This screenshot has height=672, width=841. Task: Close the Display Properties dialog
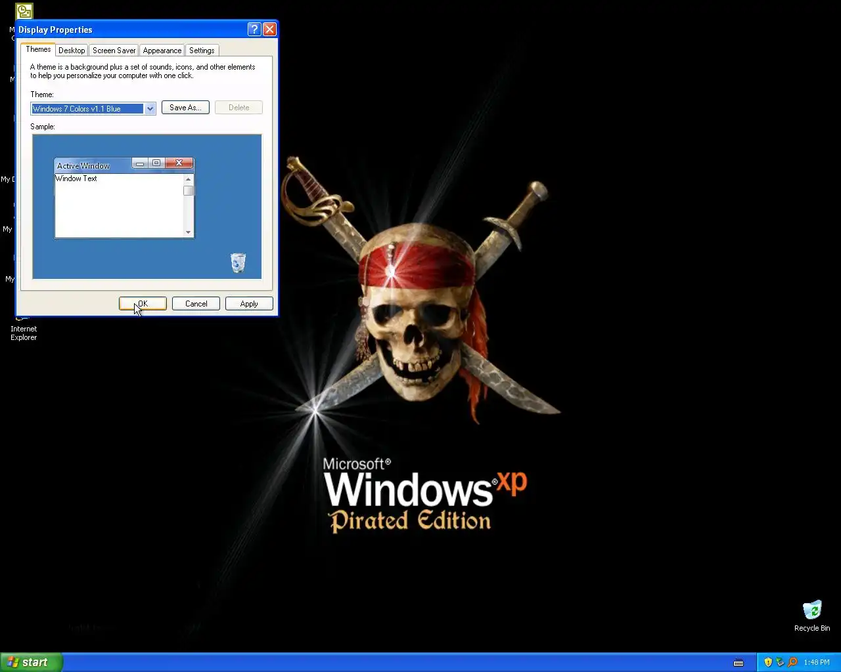269,30
